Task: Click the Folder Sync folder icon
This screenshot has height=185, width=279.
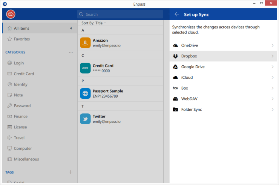Action: tap(175, 110)
